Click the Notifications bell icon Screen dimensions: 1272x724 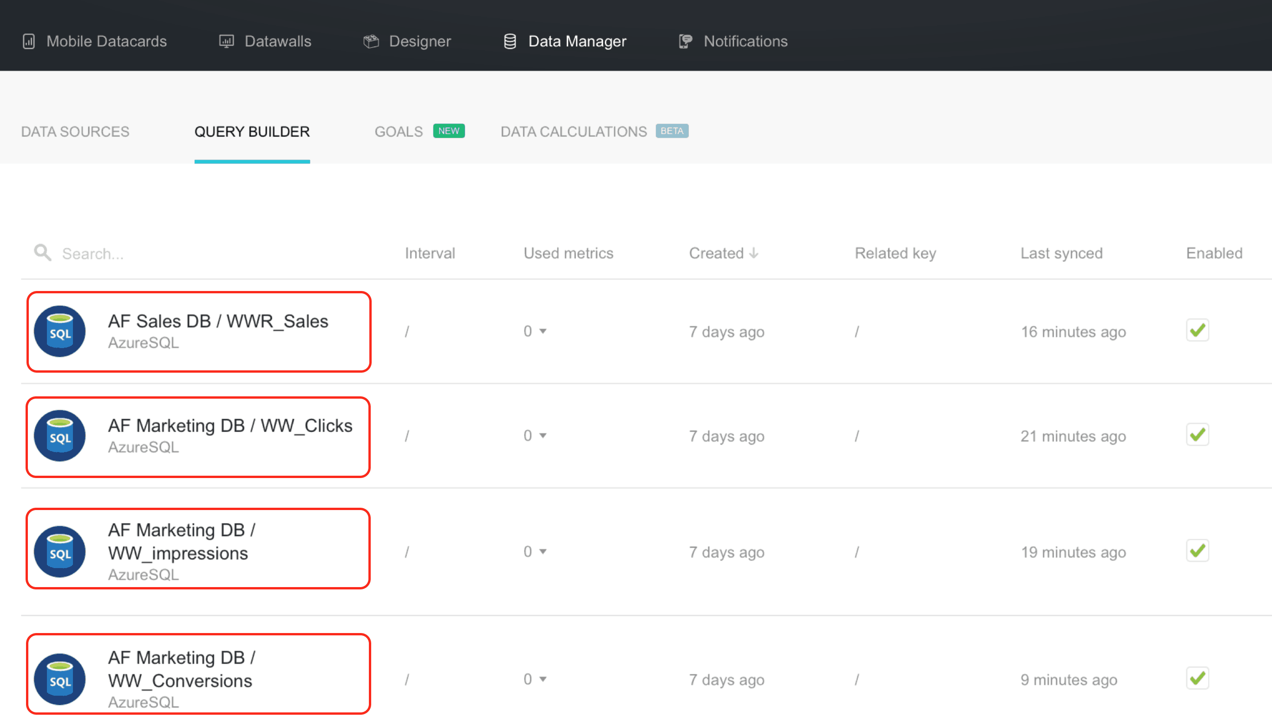pos(685,41)
